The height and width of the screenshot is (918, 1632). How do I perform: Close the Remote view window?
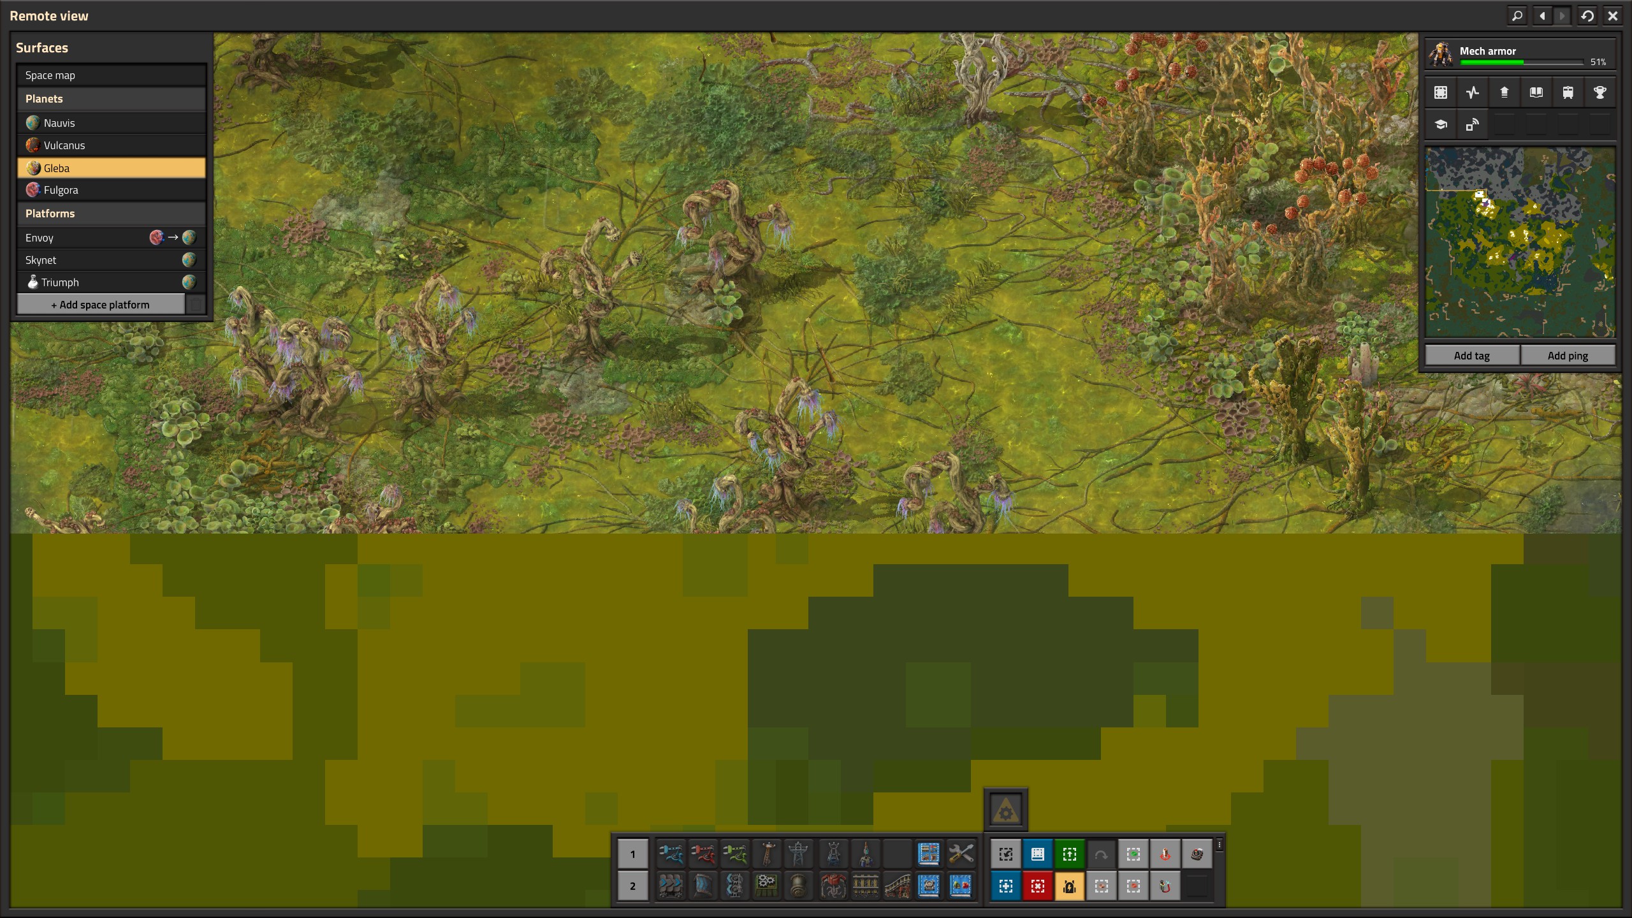[x=1613, y=16]
